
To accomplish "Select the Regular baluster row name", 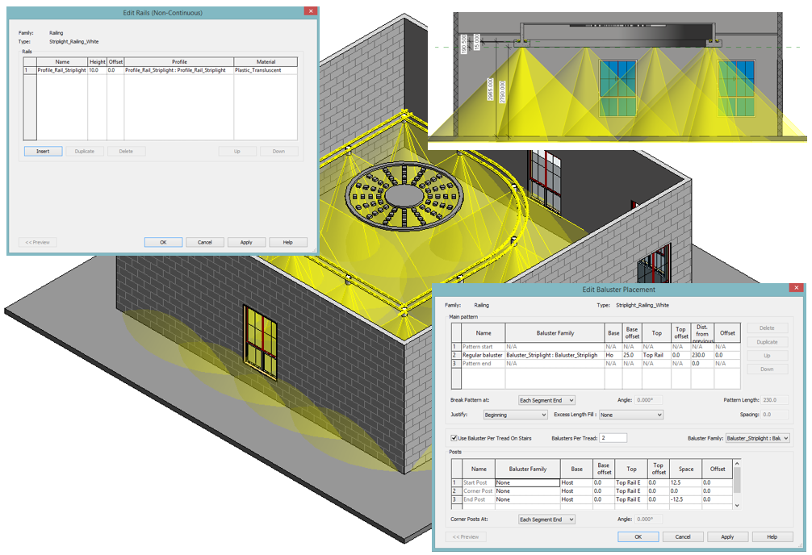I will [483, 355].
